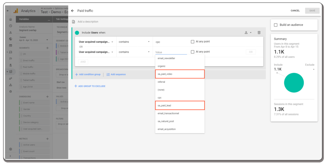Click the plus icon next to METRICS
Viewport: 327px width, 165px height.
(47, 139)
